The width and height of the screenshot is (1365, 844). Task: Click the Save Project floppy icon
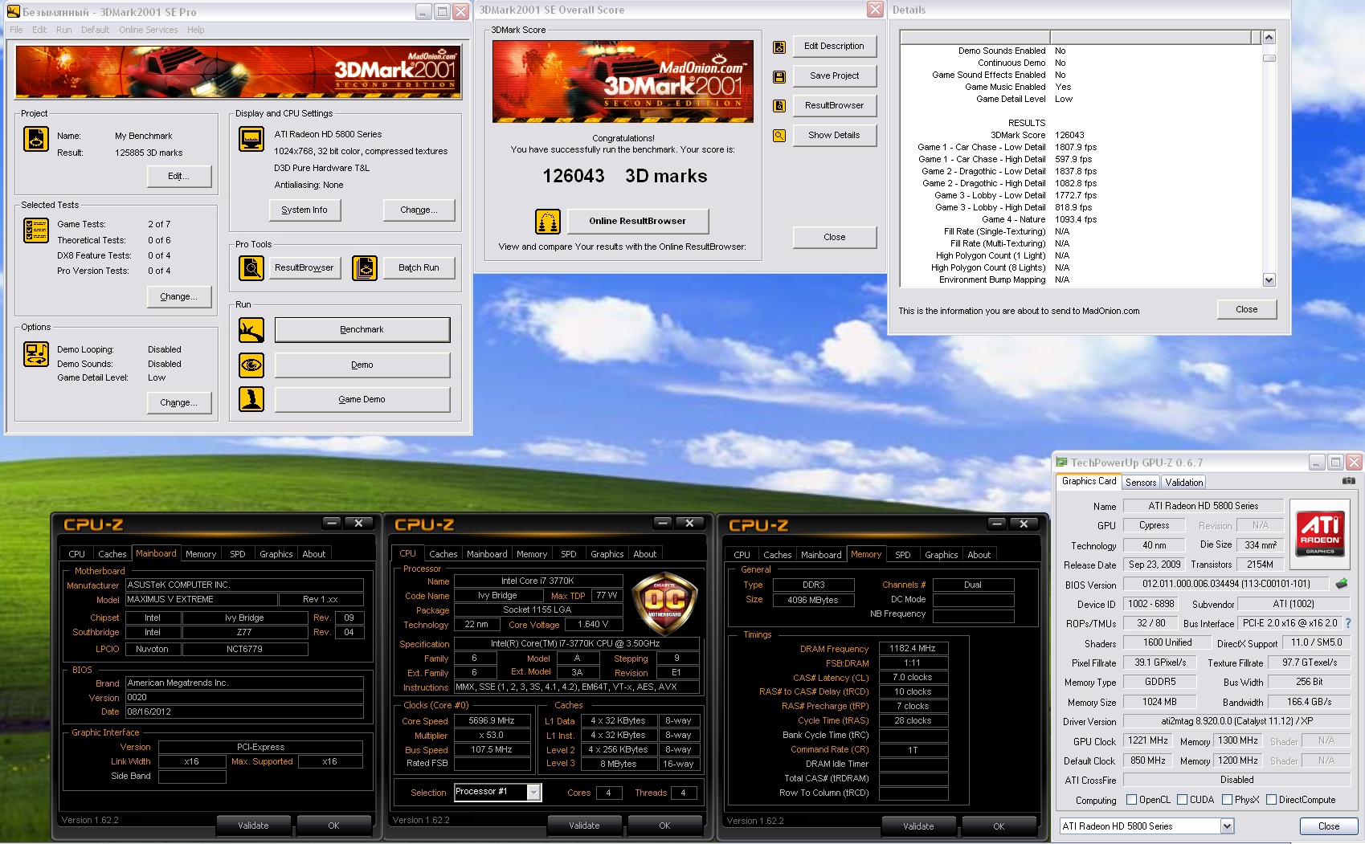[x=779, y=76]
